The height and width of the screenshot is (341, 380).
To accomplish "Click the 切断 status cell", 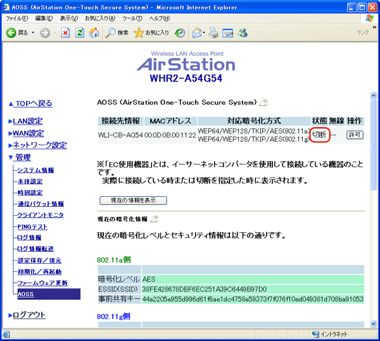I will pos(319,135).
